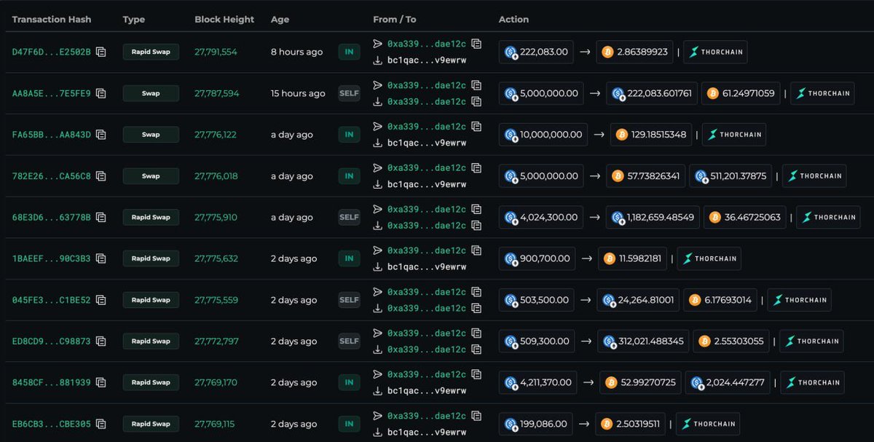
Task: Copy transaction hash D47F6D...E2502B
Action: click(101, 52)
